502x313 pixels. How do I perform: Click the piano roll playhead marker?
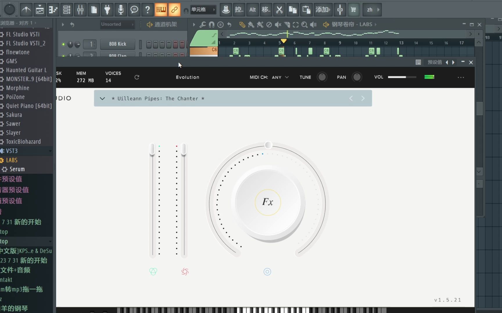tap(284, 41)
